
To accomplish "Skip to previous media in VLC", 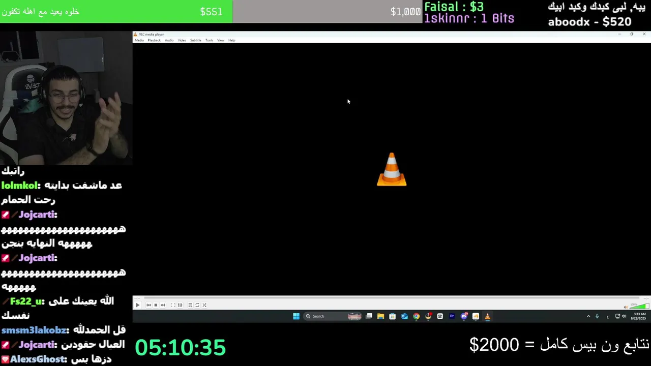I will coord(149,305).
